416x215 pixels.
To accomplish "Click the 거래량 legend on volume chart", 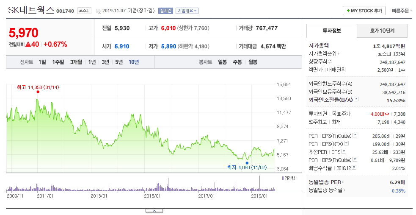I will click(288, 178).
